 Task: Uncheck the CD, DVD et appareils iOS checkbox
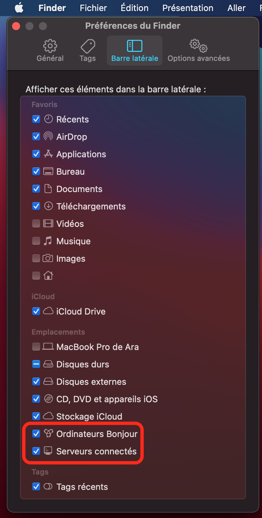(36, 399)
